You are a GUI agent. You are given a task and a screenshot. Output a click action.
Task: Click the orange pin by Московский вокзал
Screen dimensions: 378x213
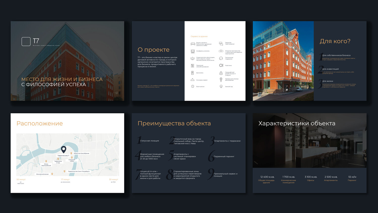[x=52, y=174]
